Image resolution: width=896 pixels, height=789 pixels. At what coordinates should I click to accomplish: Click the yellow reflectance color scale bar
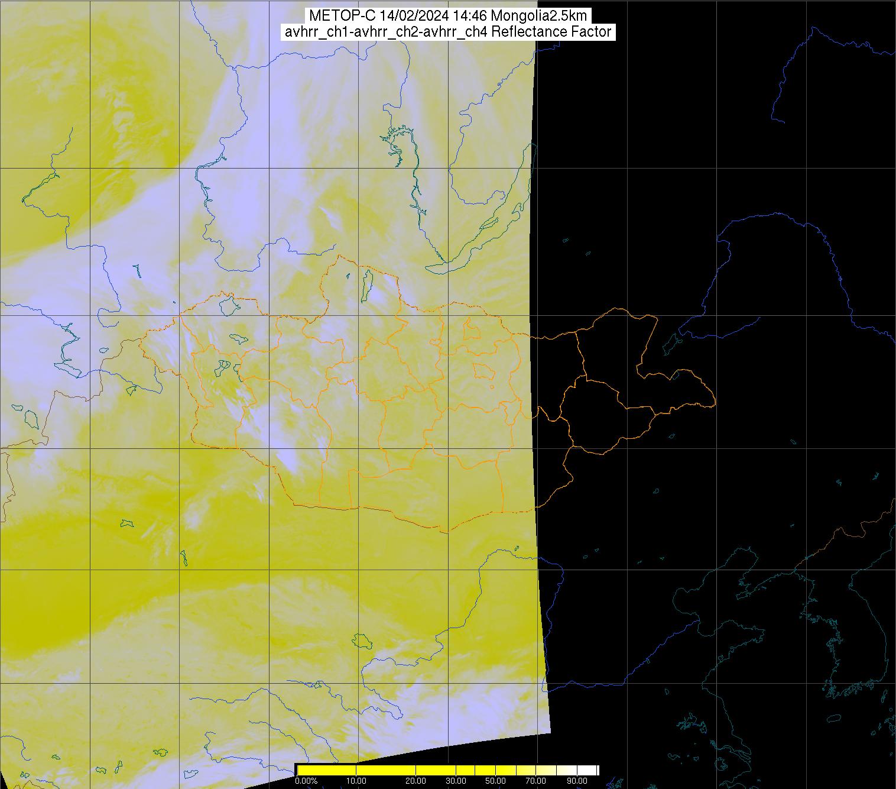pos(447,769)
